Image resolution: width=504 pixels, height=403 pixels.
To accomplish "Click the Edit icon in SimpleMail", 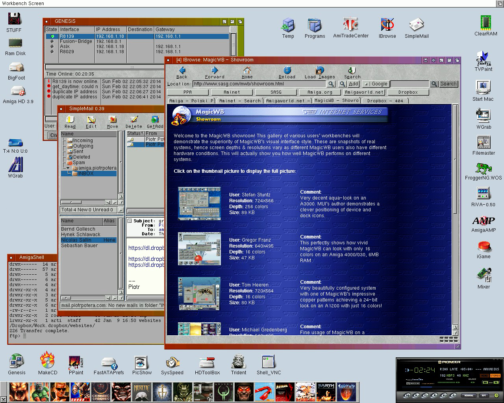I will click(x=91, y=122).
